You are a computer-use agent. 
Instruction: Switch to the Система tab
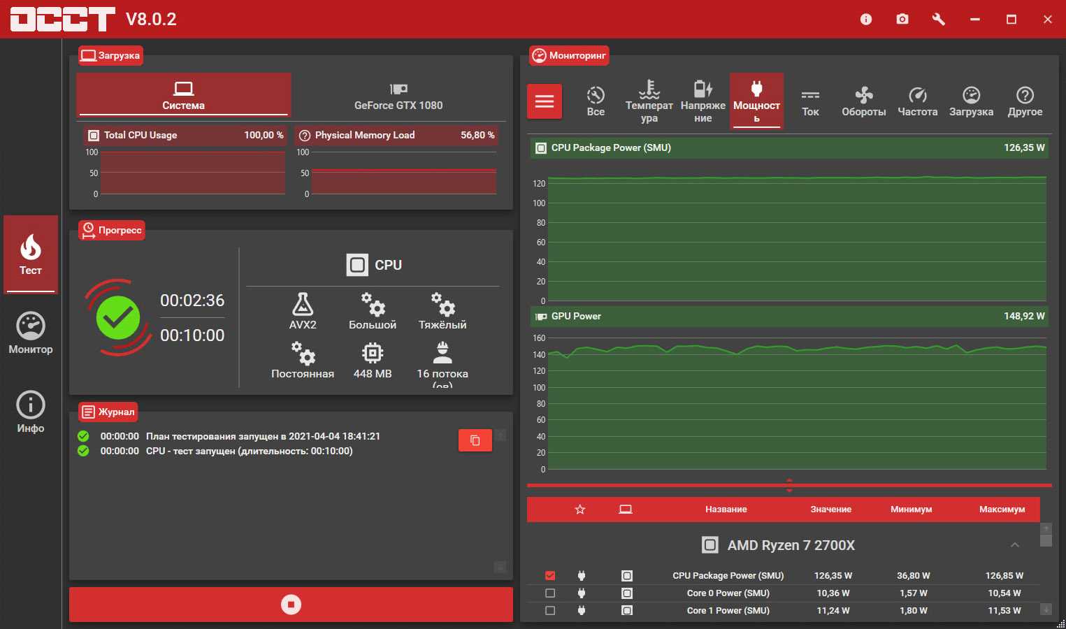(x=183, y=96)
